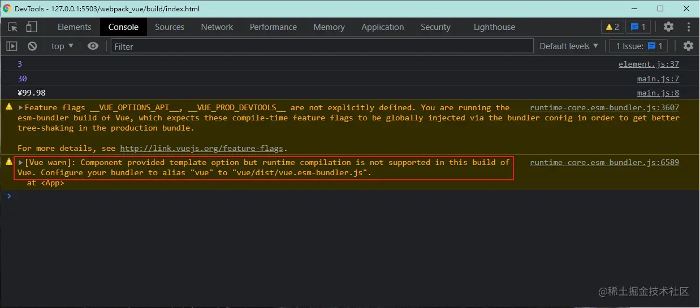Open the DevTools three-dot customize menu
This screenshot has width=700, height=308.
(x=689, y=27)
